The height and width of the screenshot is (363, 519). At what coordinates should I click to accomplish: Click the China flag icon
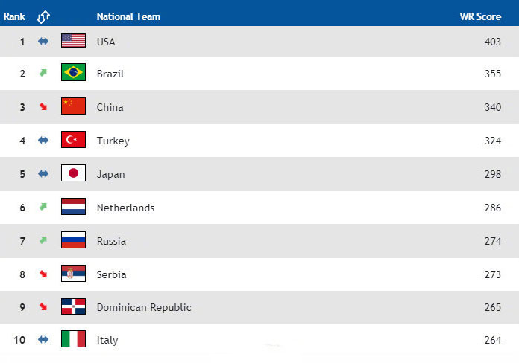(x=73, y=106)
